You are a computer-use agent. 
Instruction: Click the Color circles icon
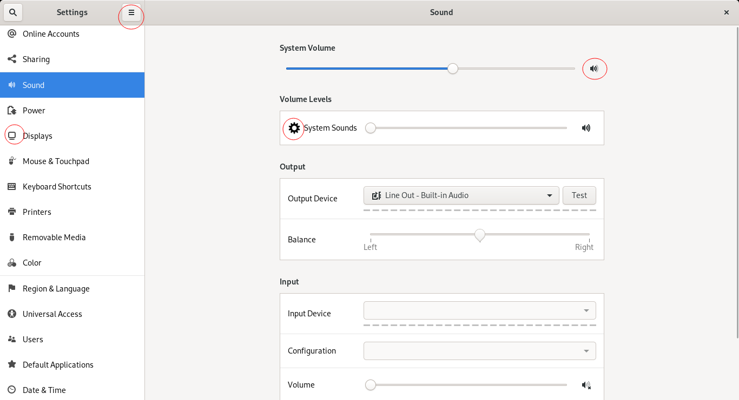(x=12, y=263)
